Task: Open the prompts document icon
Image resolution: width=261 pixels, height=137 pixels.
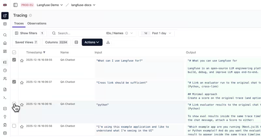Action: (x=5, y=90)
